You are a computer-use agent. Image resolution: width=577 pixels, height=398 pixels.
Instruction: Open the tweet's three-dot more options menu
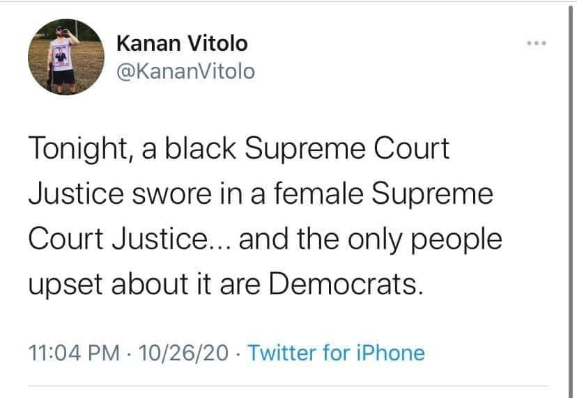coord(536,43)
